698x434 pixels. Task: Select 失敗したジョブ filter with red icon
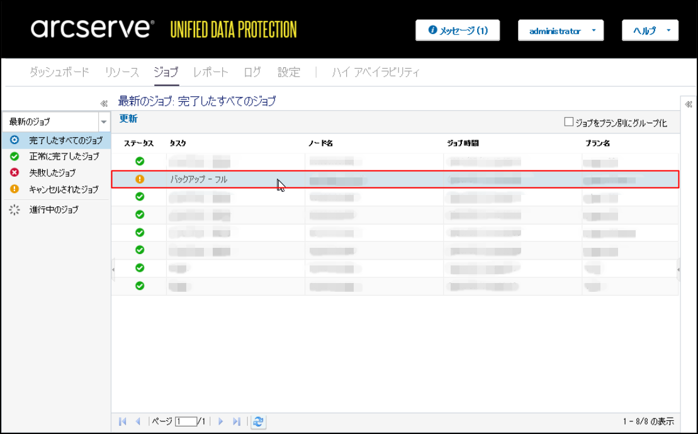click(x=52, y=172)
